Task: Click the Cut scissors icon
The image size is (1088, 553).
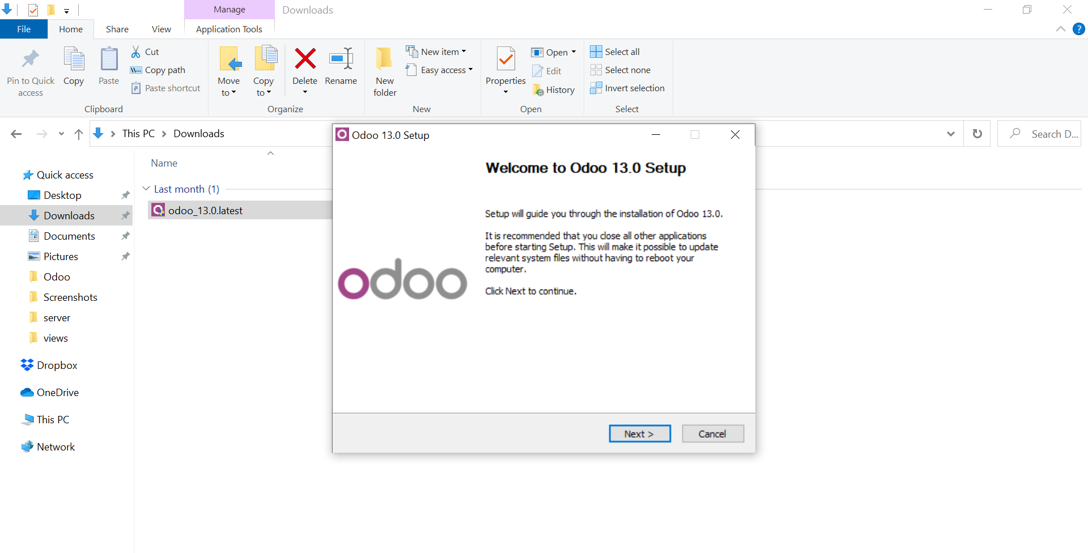Action: 136,52
